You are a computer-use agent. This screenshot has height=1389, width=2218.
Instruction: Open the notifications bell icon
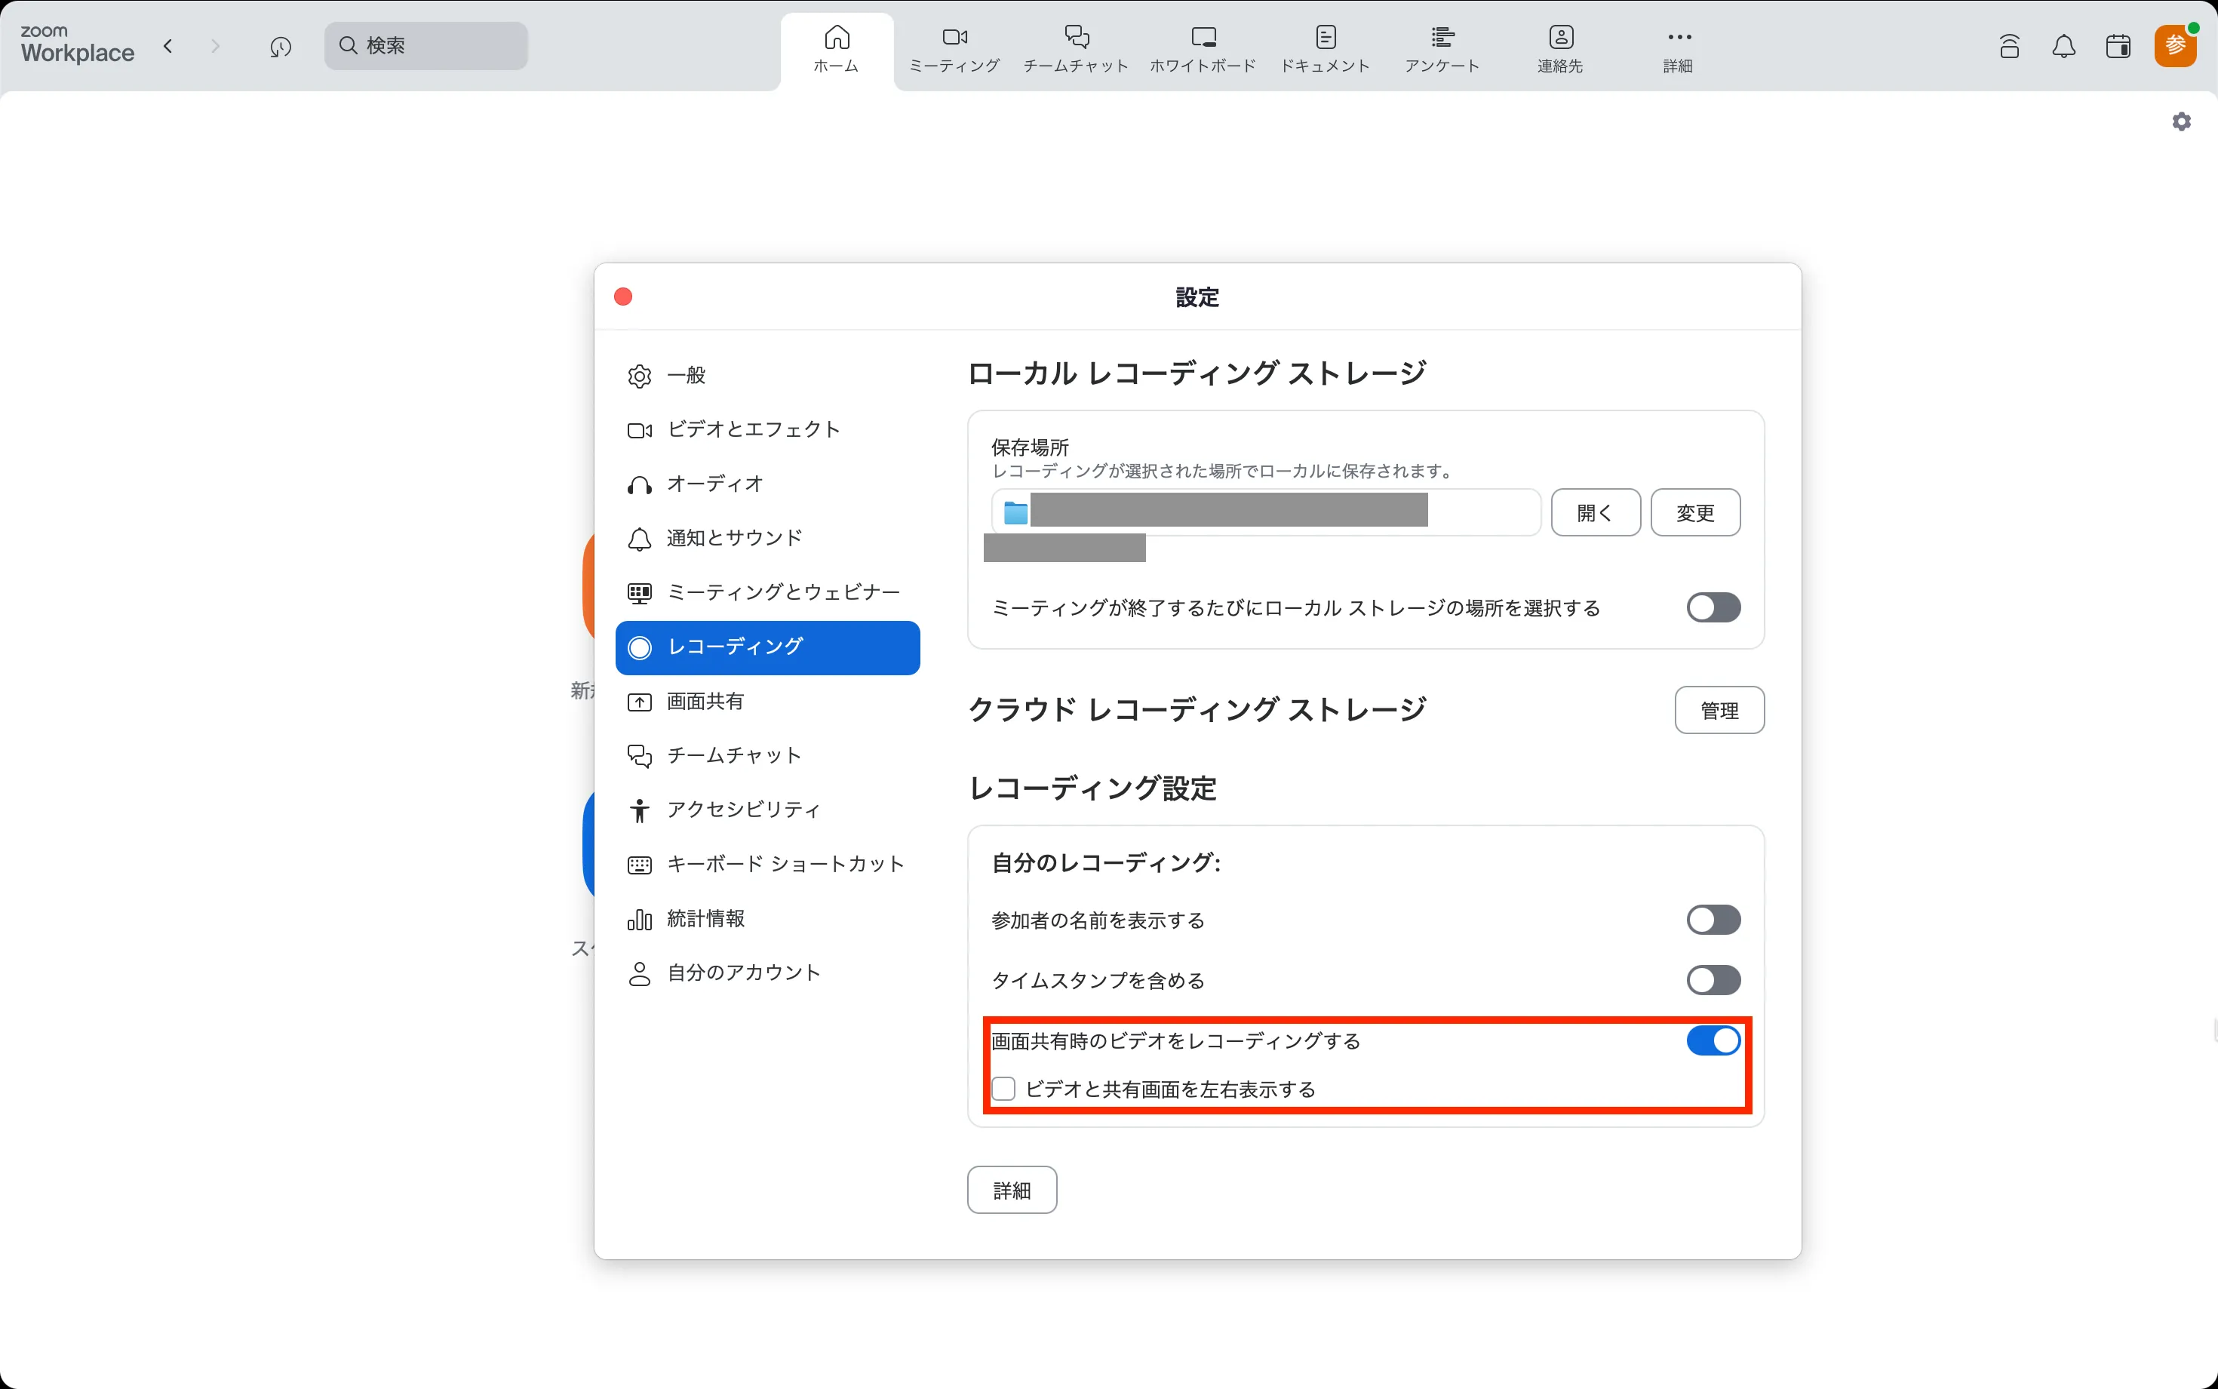[2063, 46]
